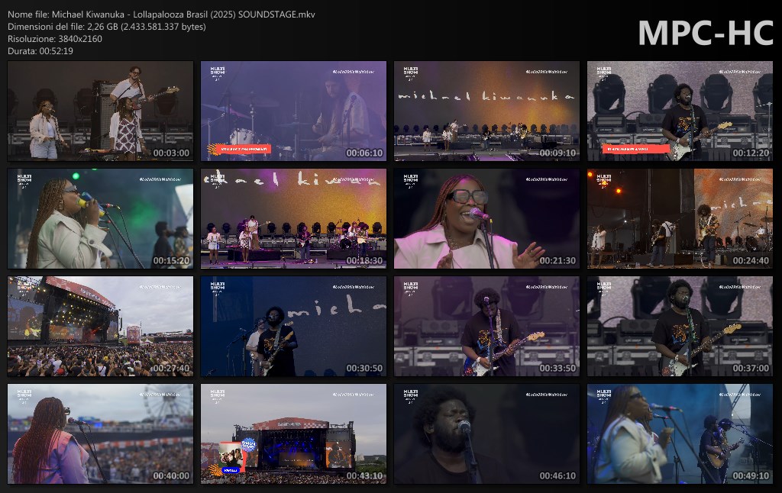
Task: Select the stage thumbnail at 00:24:40
Action: coord(680,218)
